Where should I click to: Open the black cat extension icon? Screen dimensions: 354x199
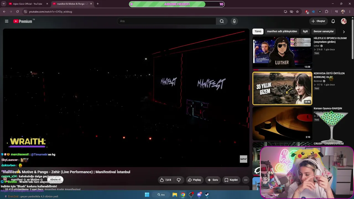(x=320, y=12)
